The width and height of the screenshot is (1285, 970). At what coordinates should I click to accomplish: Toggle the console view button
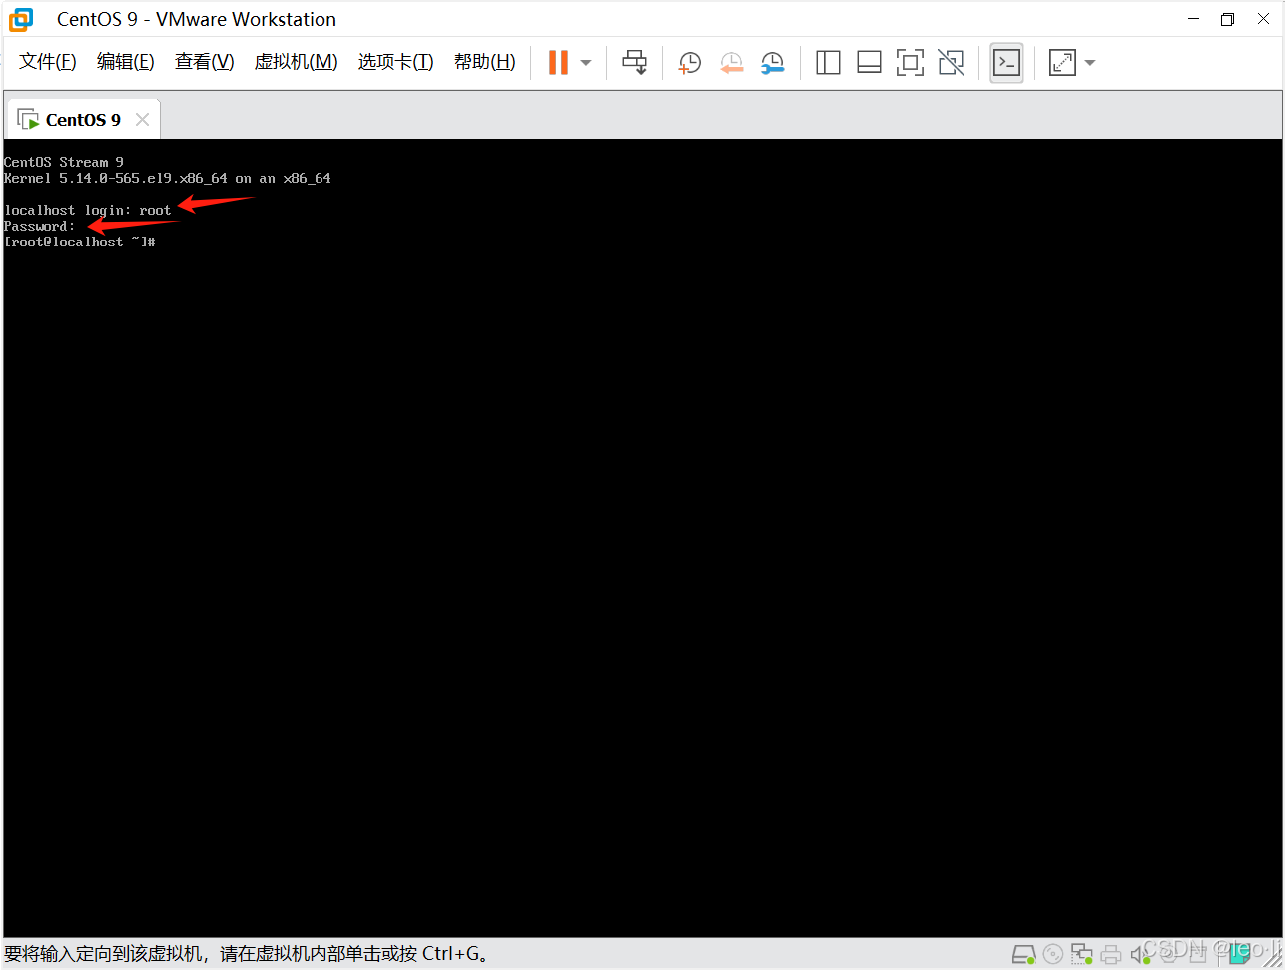(1006, 62)
